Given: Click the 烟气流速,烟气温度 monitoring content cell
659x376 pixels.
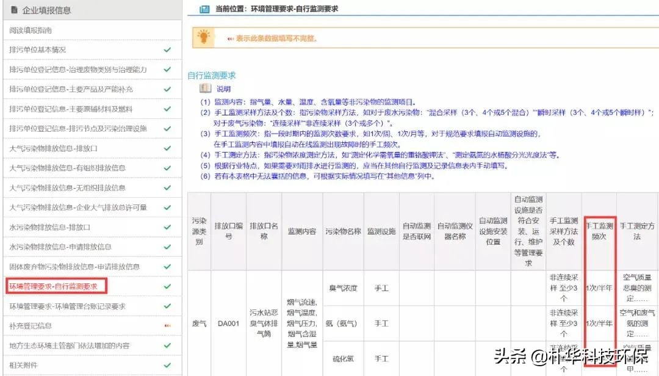Looking at the screenshot, I should pyautogui.click(x=302, y=324).
